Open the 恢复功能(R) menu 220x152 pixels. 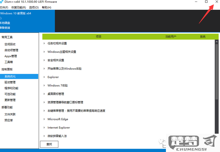tap(19, 7)
